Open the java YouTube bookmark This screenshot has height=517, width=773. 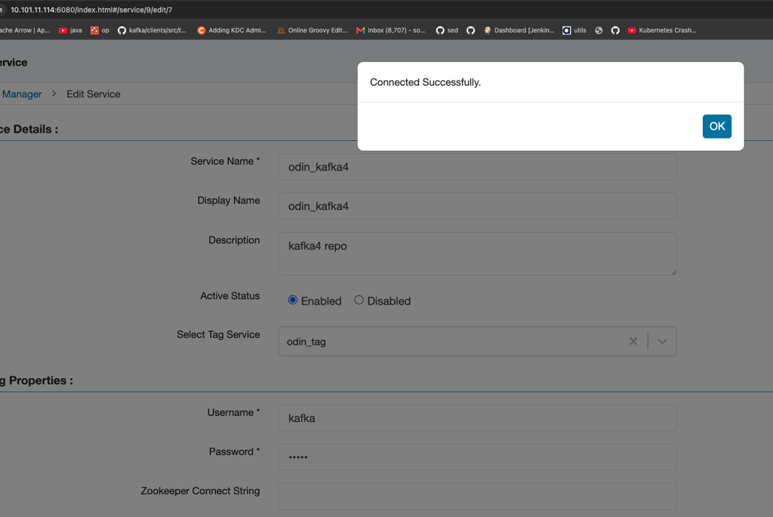point(70,31)
